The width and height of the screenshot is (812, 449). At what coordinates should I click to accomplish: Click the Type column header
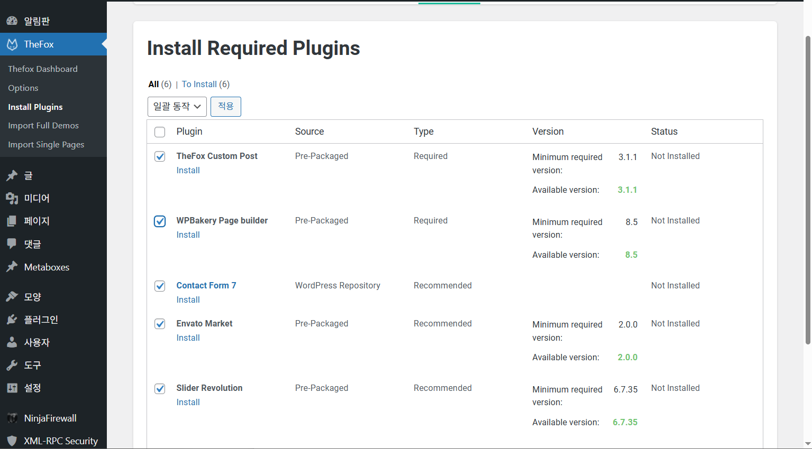point(424,132)
